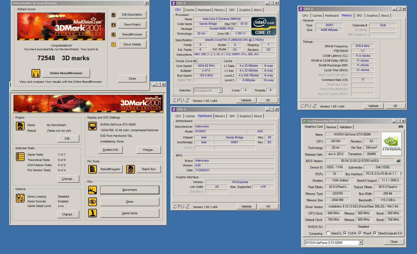Open the Processor #1 selection dropdown
Viewport: 417px width, 254px height.
[x=220, y=91]
